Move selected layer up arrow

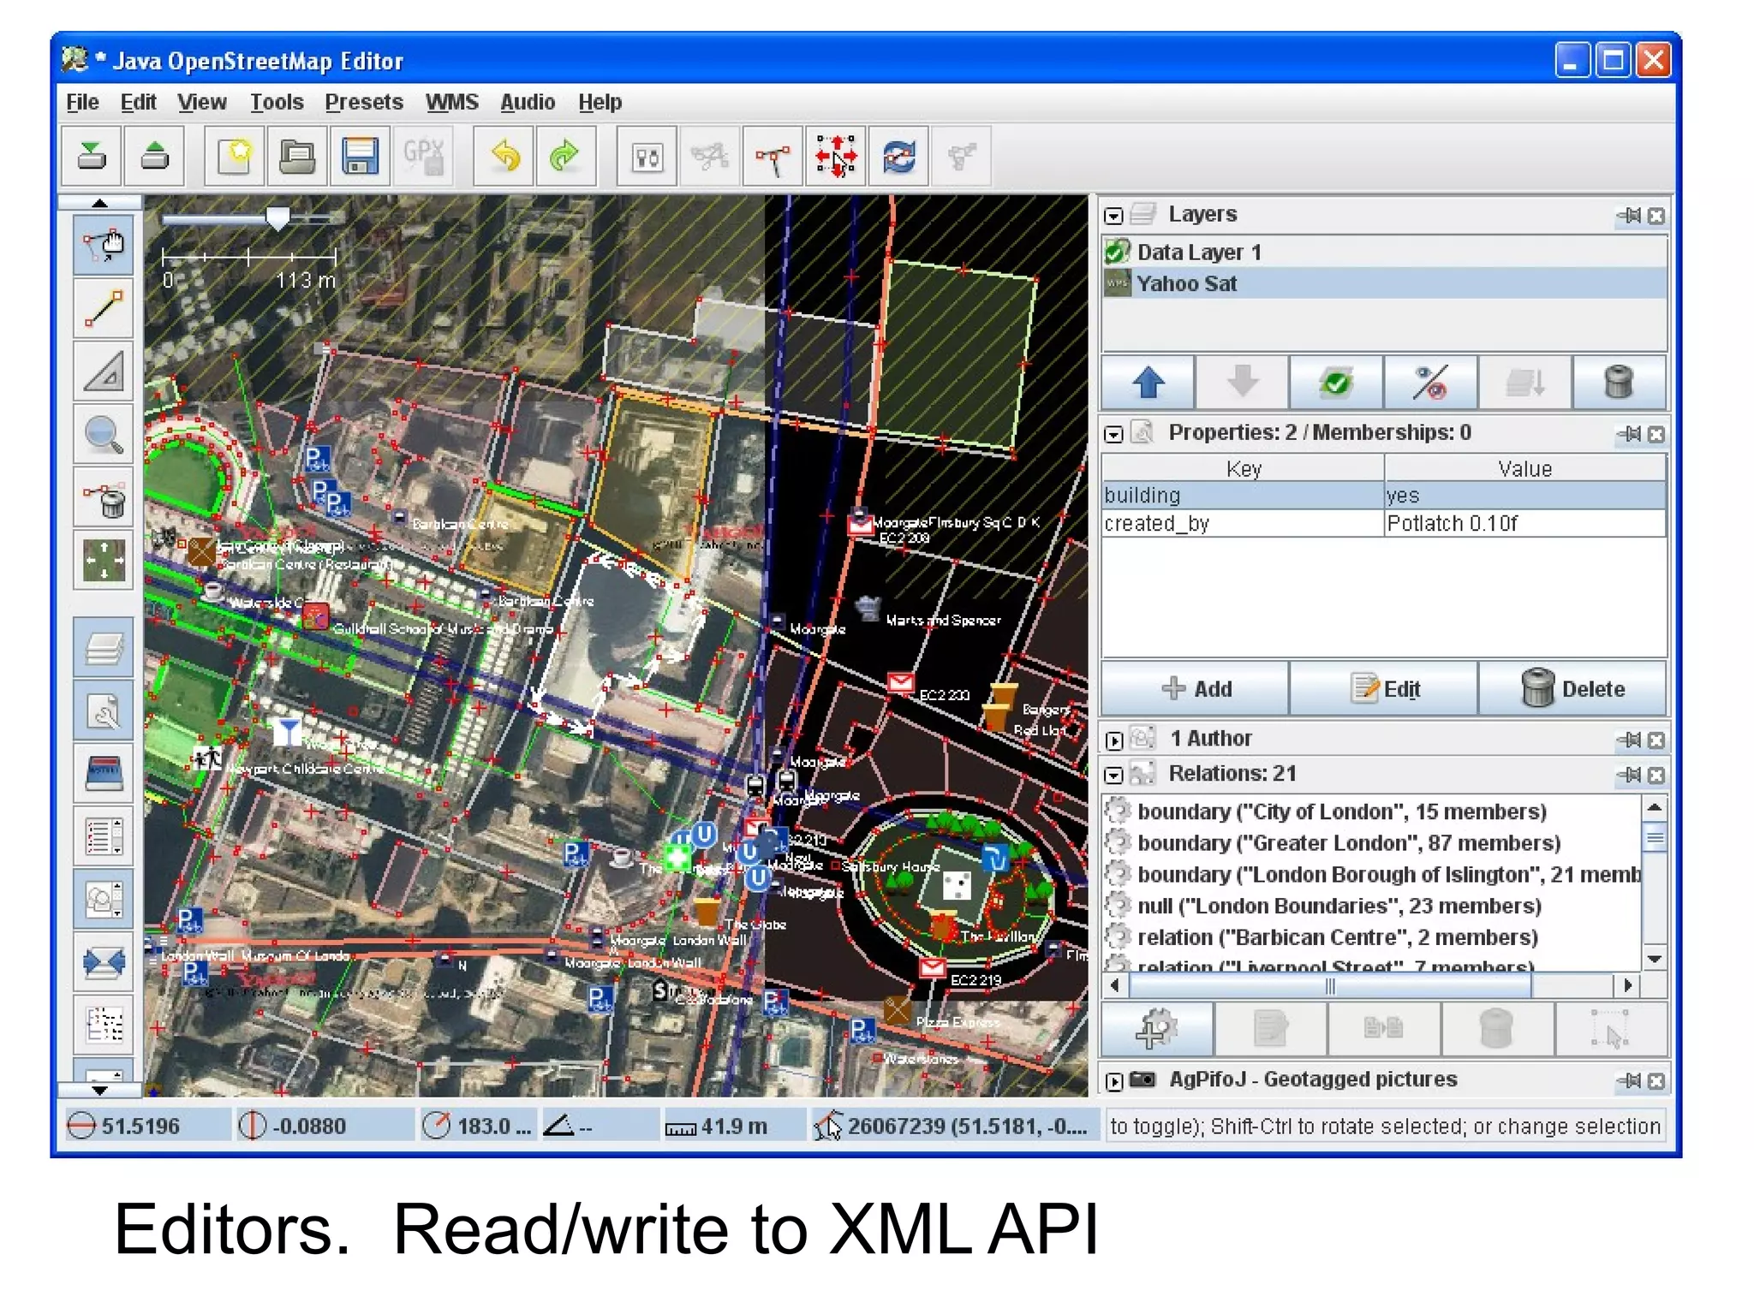tap(1148, 382)
